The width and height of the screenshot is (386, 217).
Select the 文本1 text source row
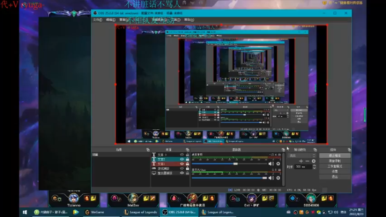point(170,164)
